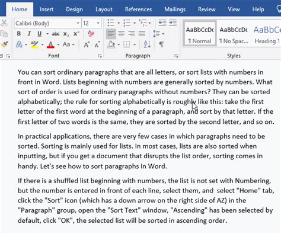Open the Layout tab
The image size is (281, 234).
[104, 9]
